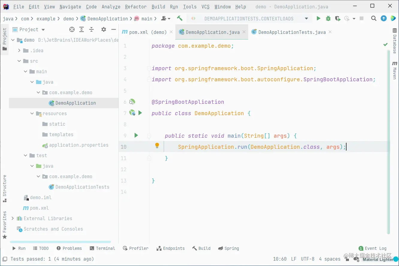Collapse the src folder
Viewport: 399px width, 266px height.
[19, 61]
